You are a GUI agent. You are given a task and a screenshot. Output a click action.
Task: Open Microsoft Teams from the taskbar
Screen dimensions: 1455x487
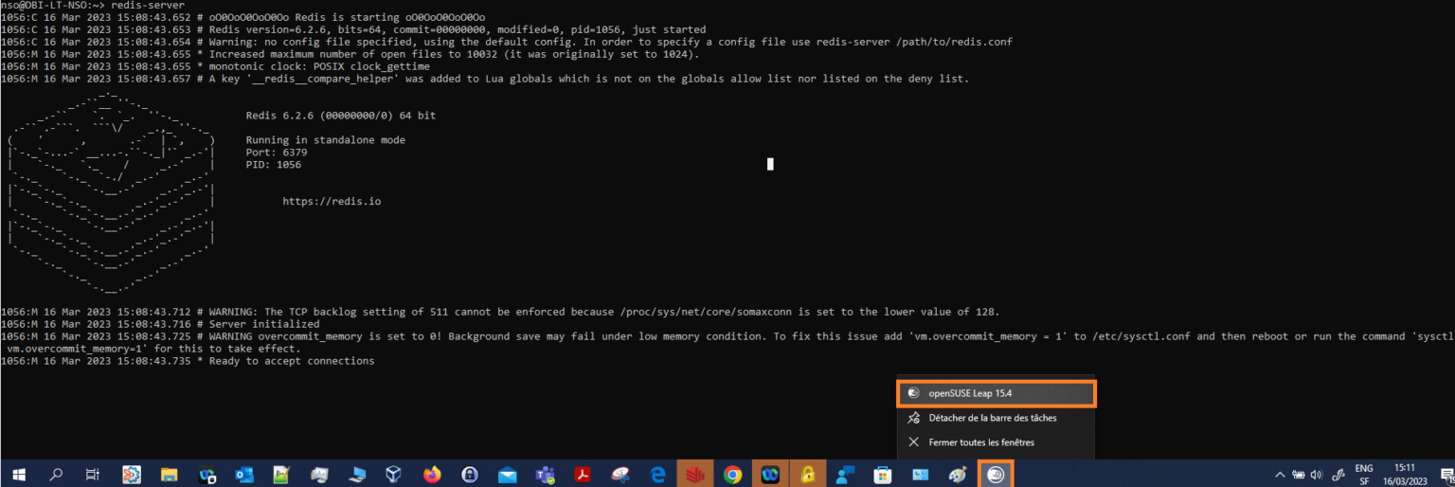point(545,475)
